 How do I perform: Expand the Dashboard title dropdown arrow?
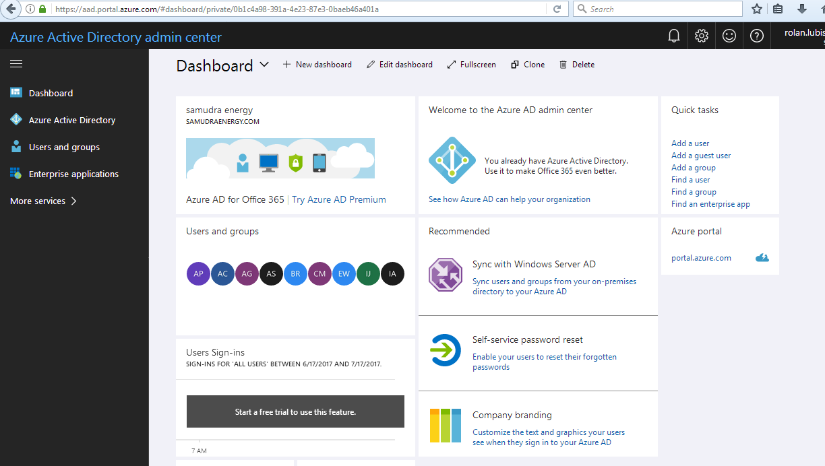tap(264, 65)
